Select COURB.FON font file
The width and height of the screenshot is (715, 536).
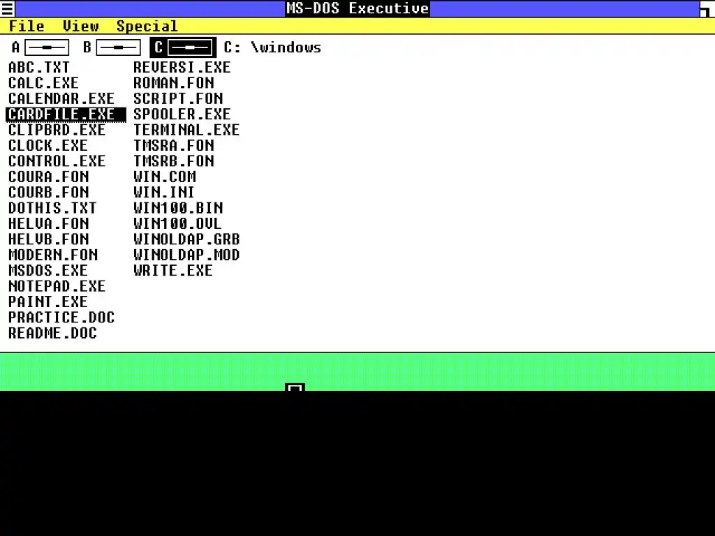tap(48, 193)
